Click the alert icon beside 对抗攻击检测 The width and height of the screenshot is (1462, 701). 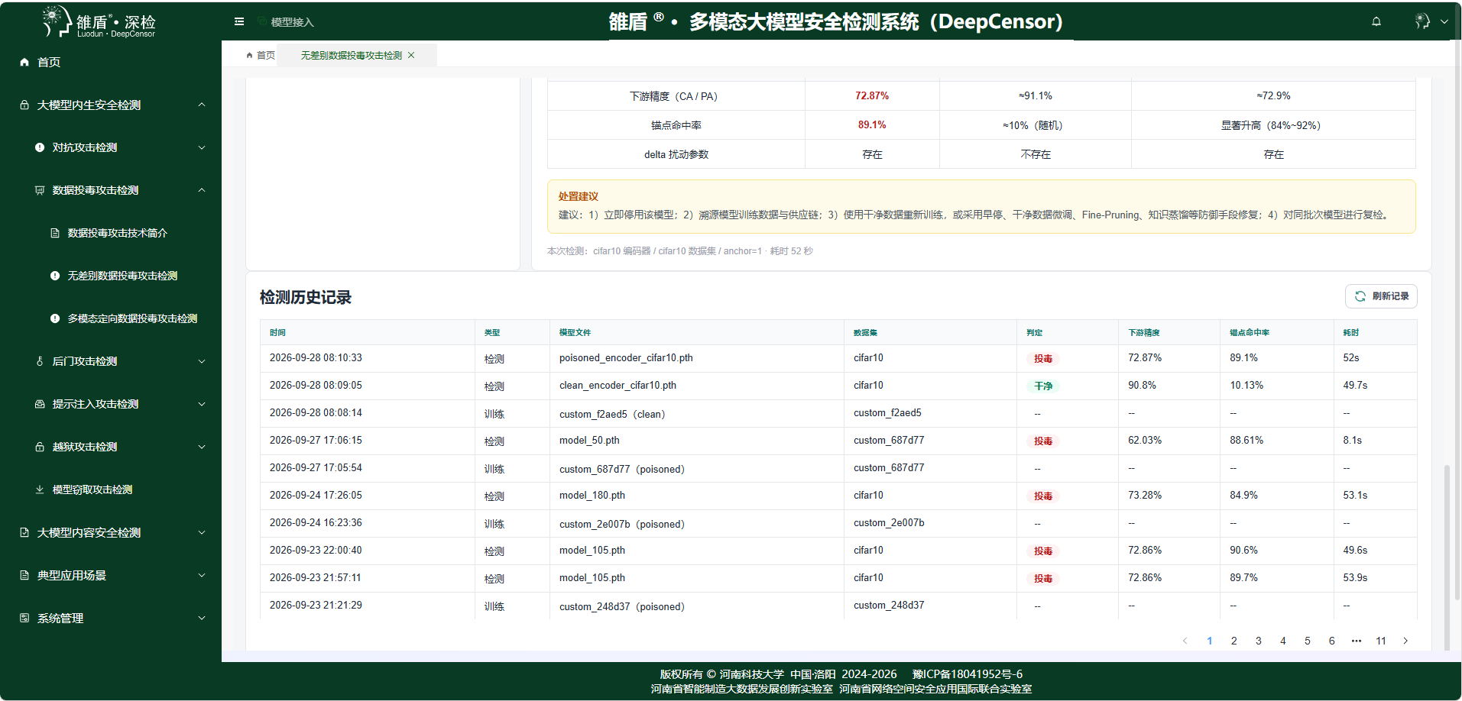(40, 147)
